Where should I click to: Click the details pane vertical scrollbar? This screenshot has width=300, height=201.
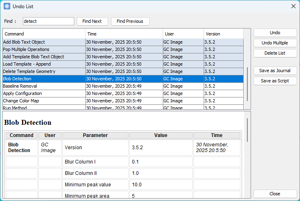pos(247,130)
